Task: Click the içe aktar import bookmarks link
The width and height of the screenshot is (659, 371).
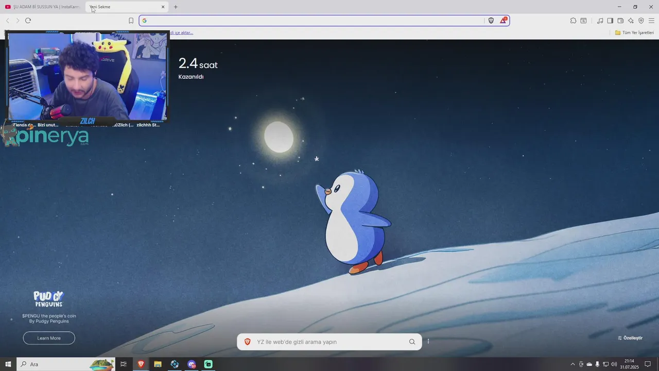Action: coord(182,32)
